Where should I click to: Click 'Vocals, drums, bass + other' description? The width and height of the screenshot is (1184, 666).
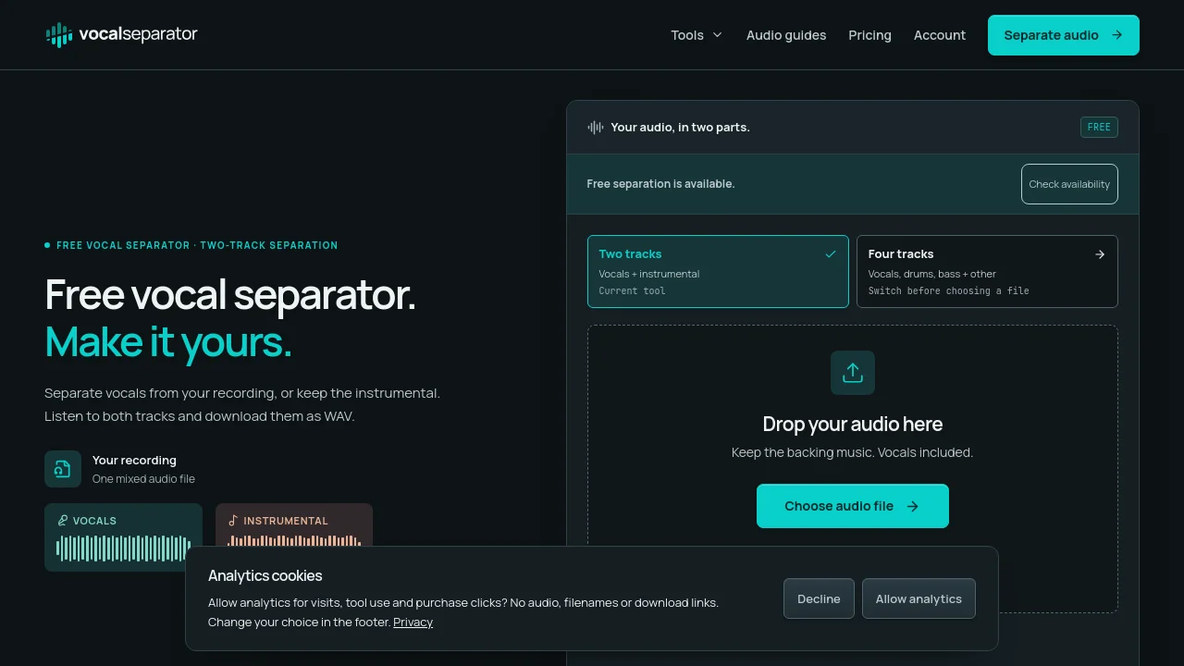click(932, 274)
